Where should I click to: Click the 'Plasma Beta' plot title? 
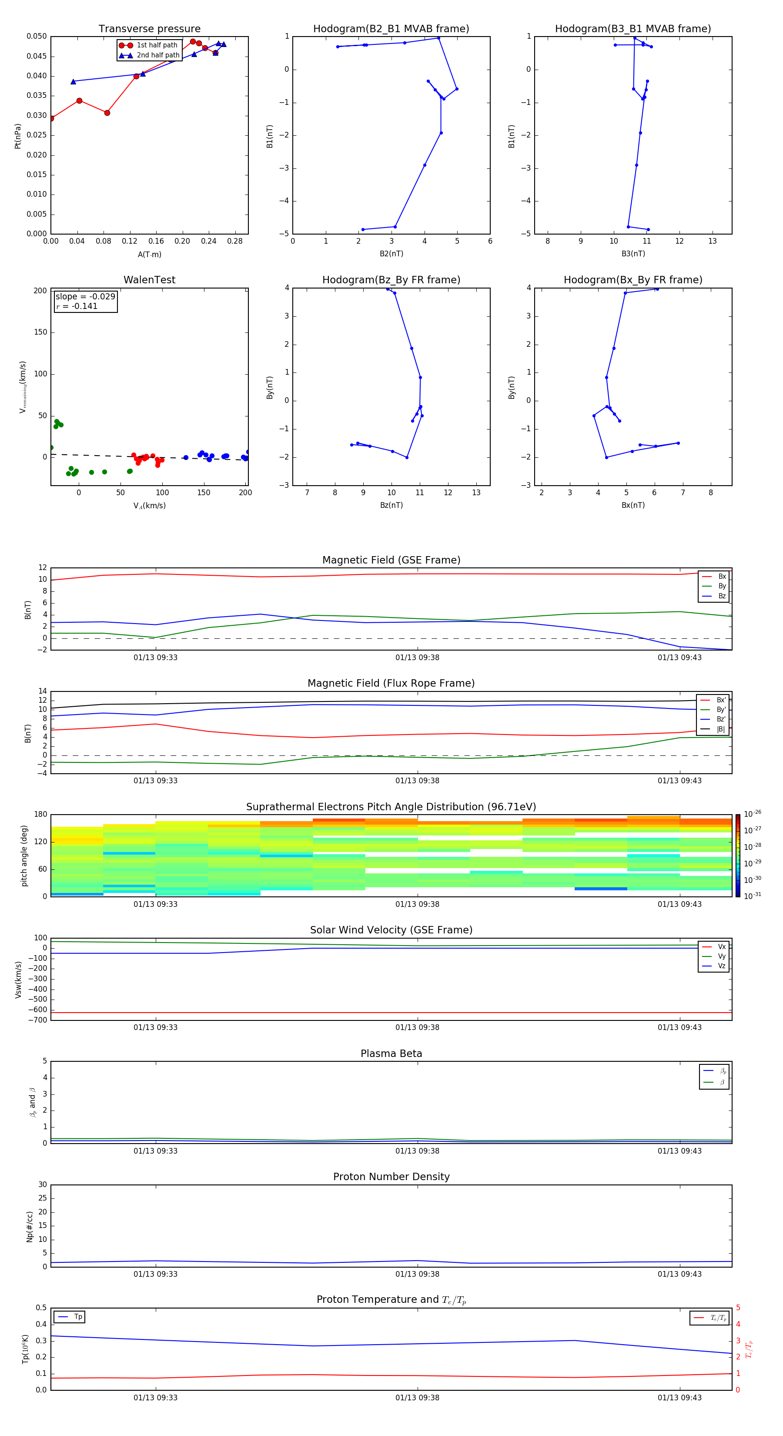tap(391, 1054)
